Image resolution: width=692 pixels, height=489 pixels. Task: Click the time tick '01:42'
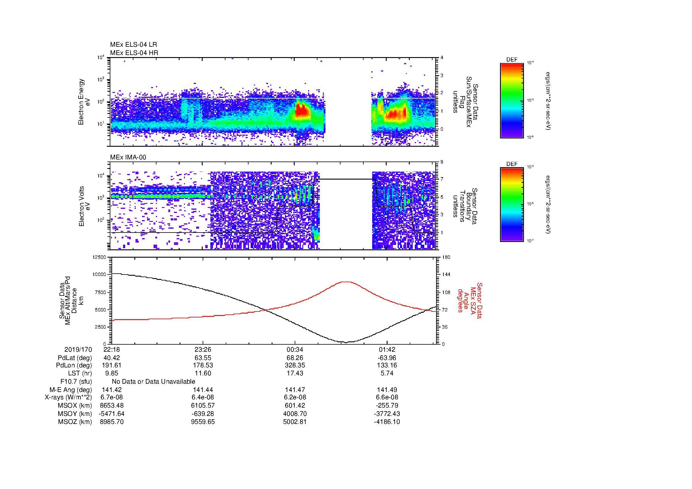coord(387,350)
